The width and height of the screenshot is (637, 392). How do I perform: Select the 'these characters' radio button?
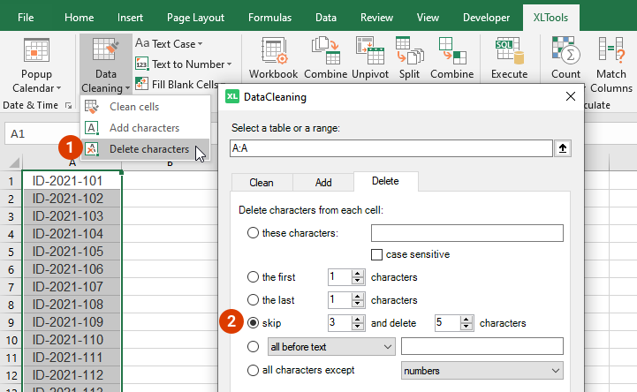click(253, 233)
